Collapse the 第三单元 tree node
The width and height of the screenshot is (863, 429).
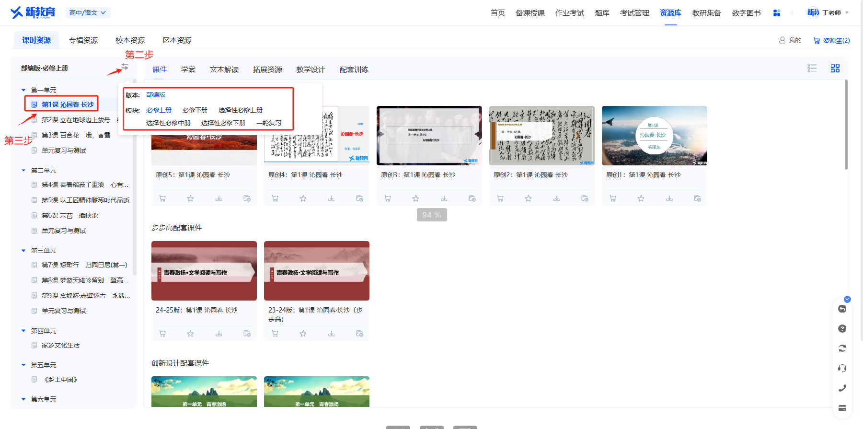click(x=23, y=250)
